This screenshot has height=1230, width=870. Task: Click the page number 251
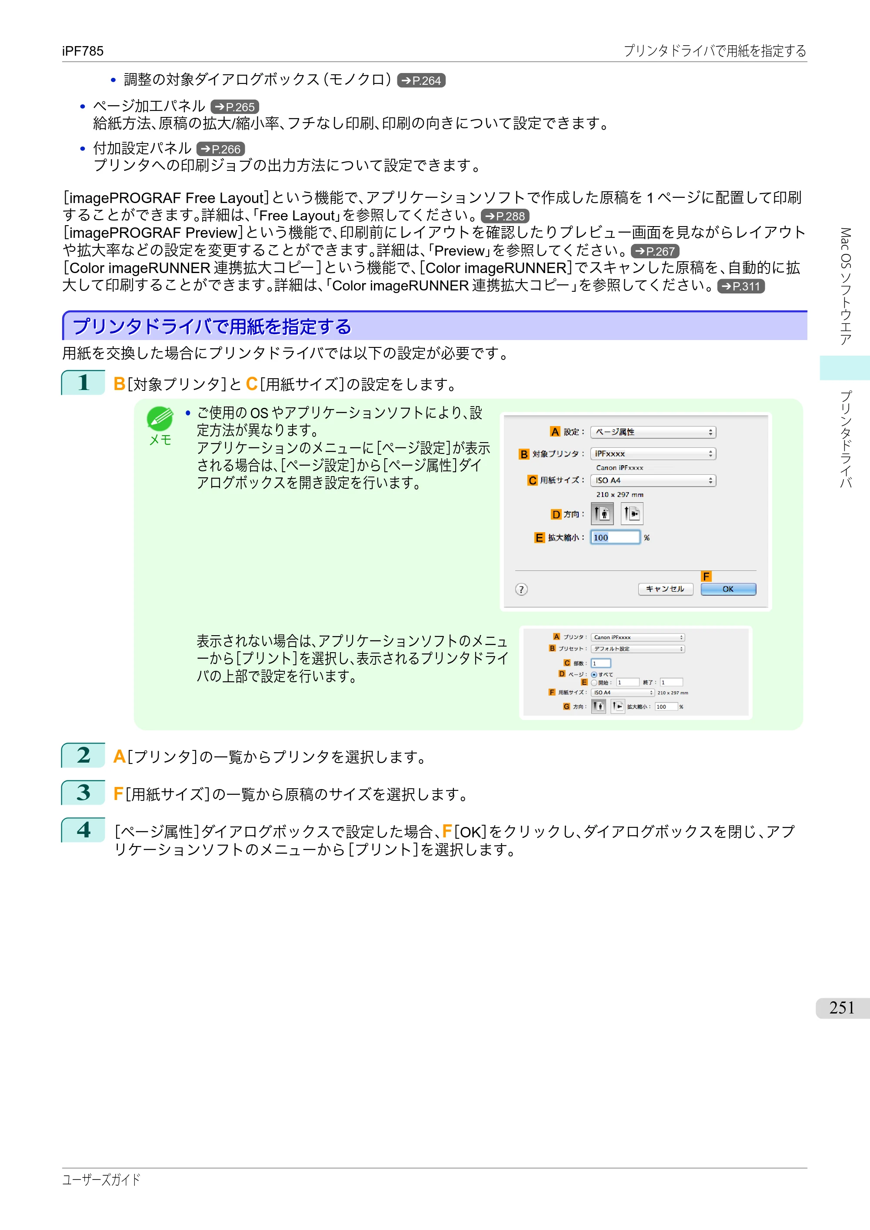[842, 1008]
